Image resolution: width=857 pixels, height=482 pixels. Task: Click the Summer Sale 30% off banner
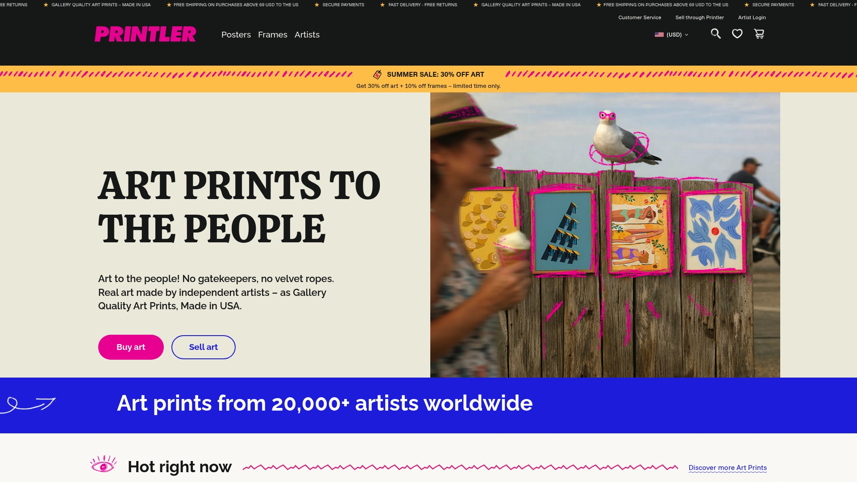pyautogui.click(x=428, y=79)
